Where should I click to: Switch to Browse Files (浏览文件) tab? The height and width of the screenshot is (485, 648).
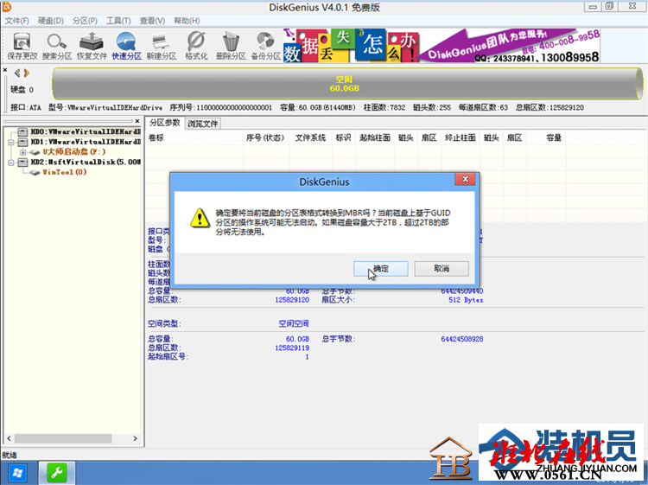pos(202,124)
